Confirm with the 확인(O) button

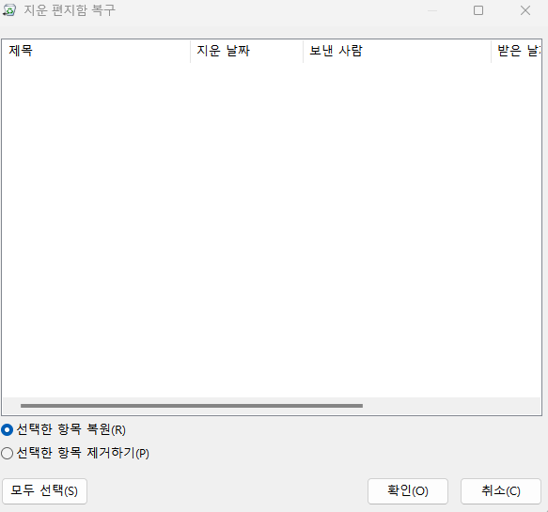[408, 491]
